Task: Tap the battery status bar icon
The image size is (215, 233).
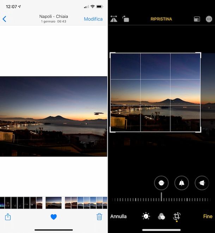Action: click(99, 6)
